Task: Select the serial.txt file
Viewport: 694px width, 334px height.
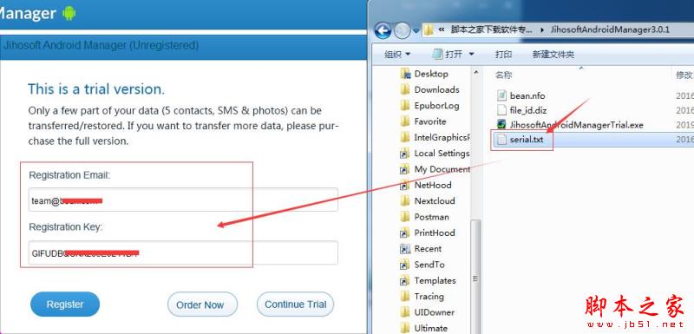Action: [527, 140]
